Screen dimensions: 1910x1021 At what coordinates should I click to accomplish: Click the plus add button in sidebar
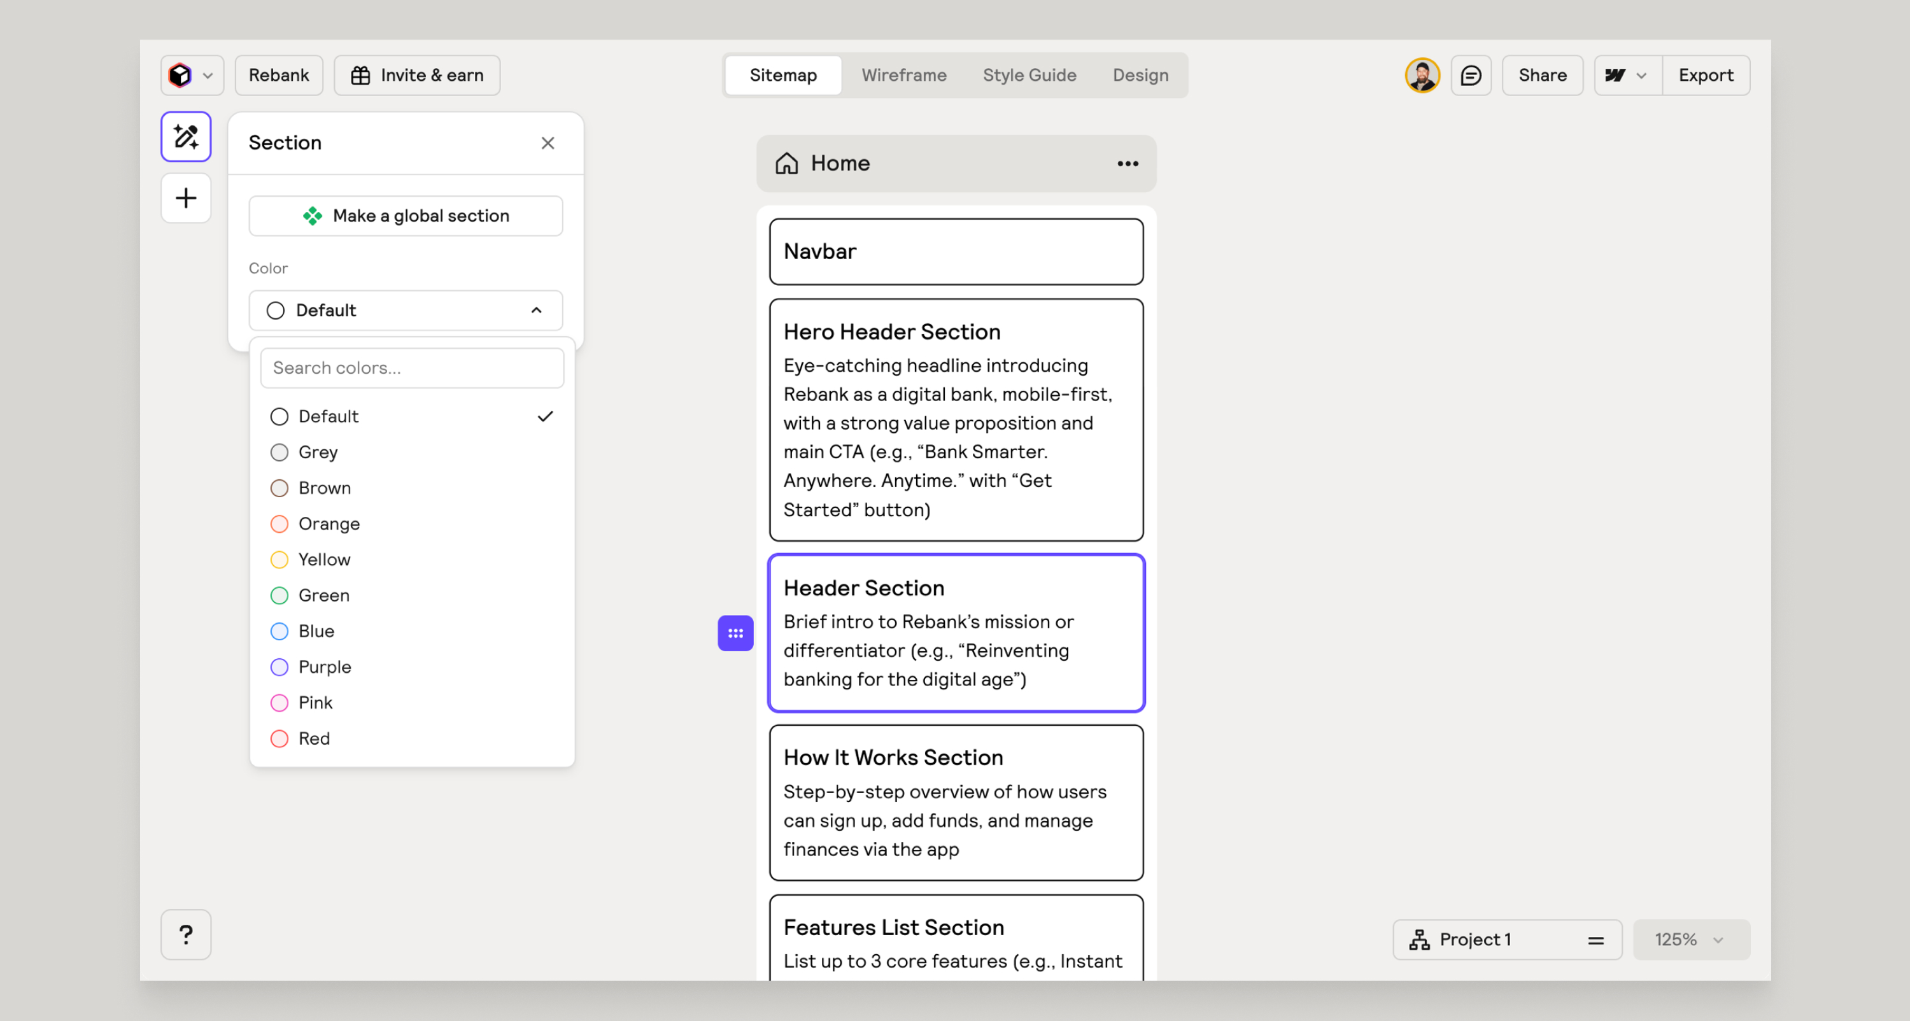click(185, 198)
